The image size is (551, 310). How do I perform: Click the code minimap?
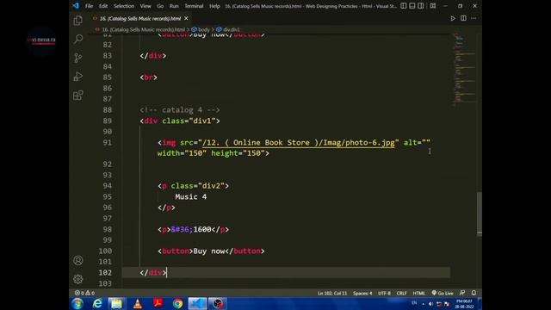click(464, 69)
